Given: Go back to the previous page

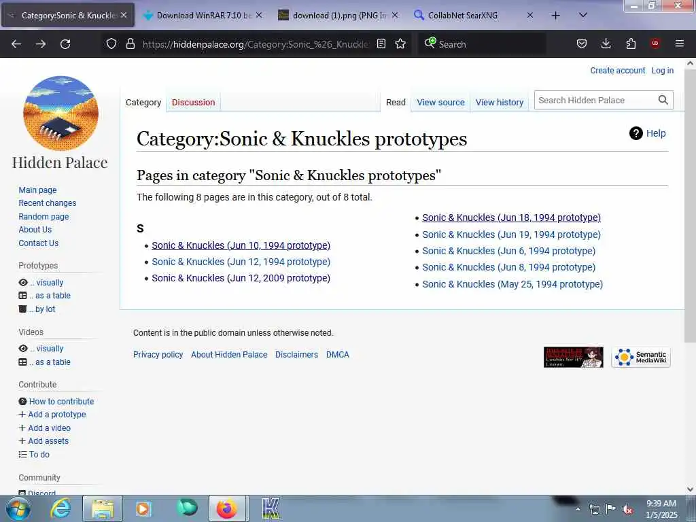Looking at the screenshot, I should point(16,44).
